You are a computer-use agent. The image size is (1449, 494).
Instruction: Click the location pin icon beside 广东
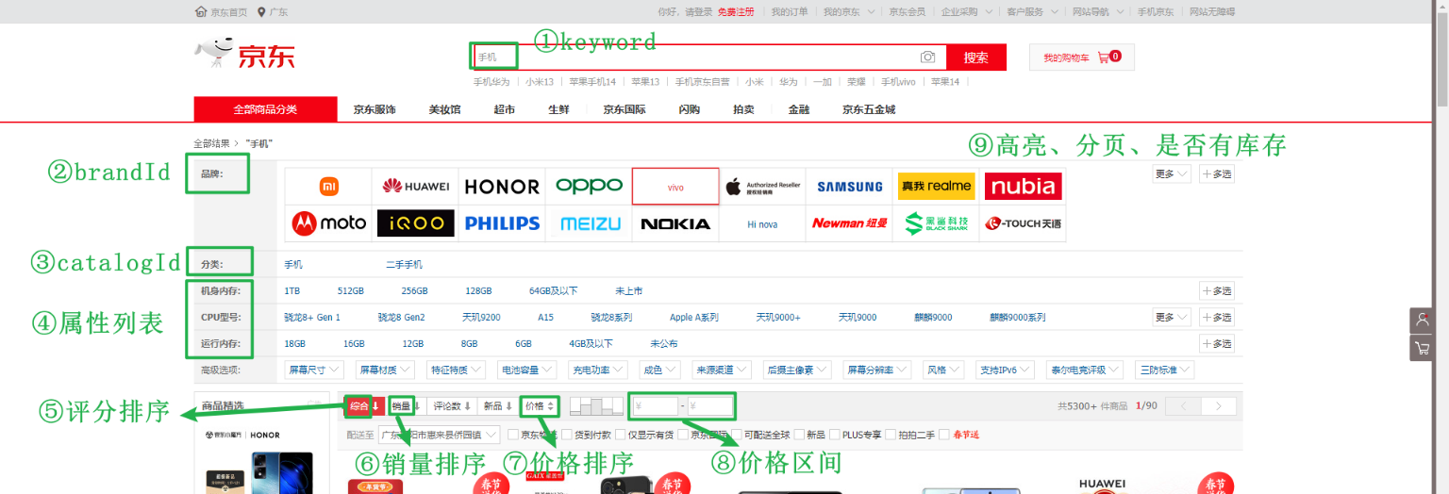coord(261,12)
